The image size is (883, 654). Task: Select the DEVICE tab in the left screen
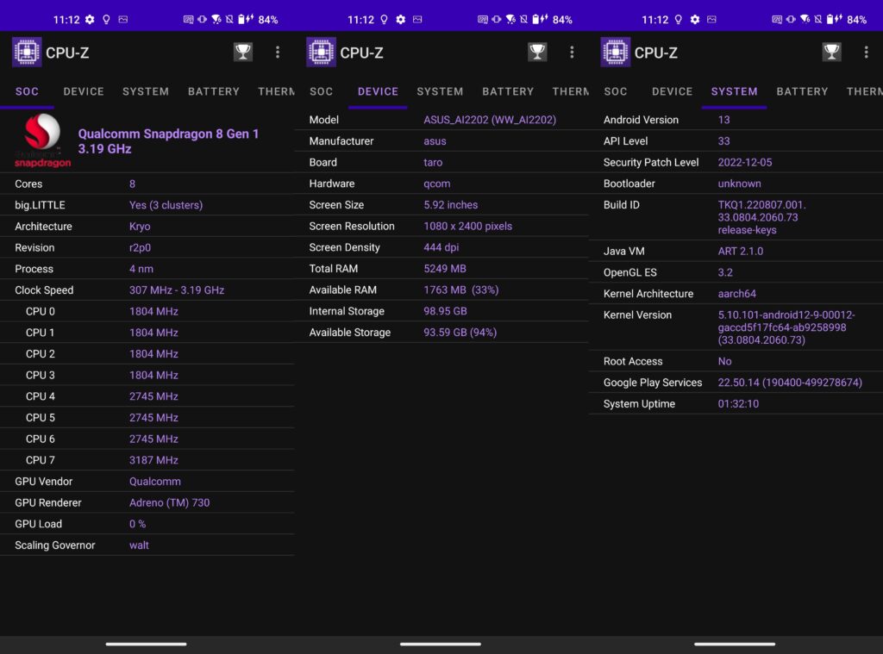[x=84, y=91]
